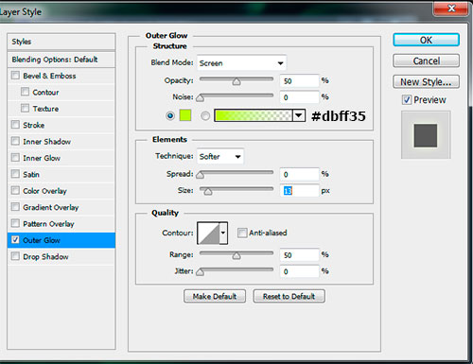
Task: Select the Inner Glow style row
Action: tap(61, 158)
